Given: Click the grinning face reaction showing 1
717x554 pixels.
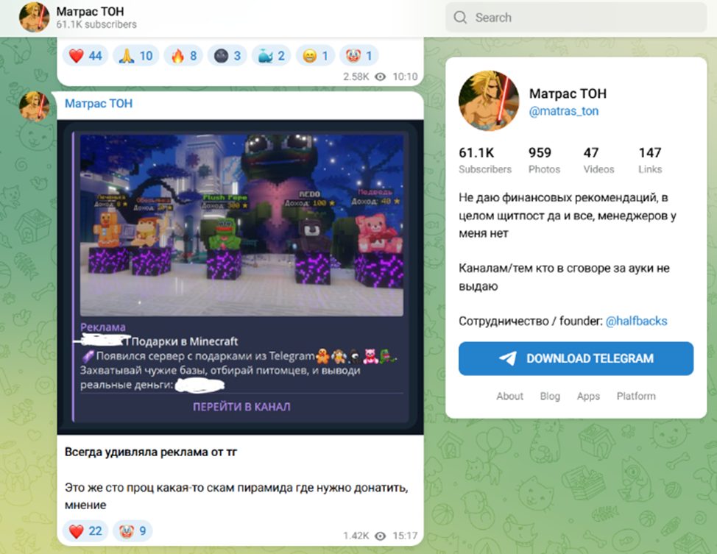Looking at the screenshot, I should coord(317,55).
